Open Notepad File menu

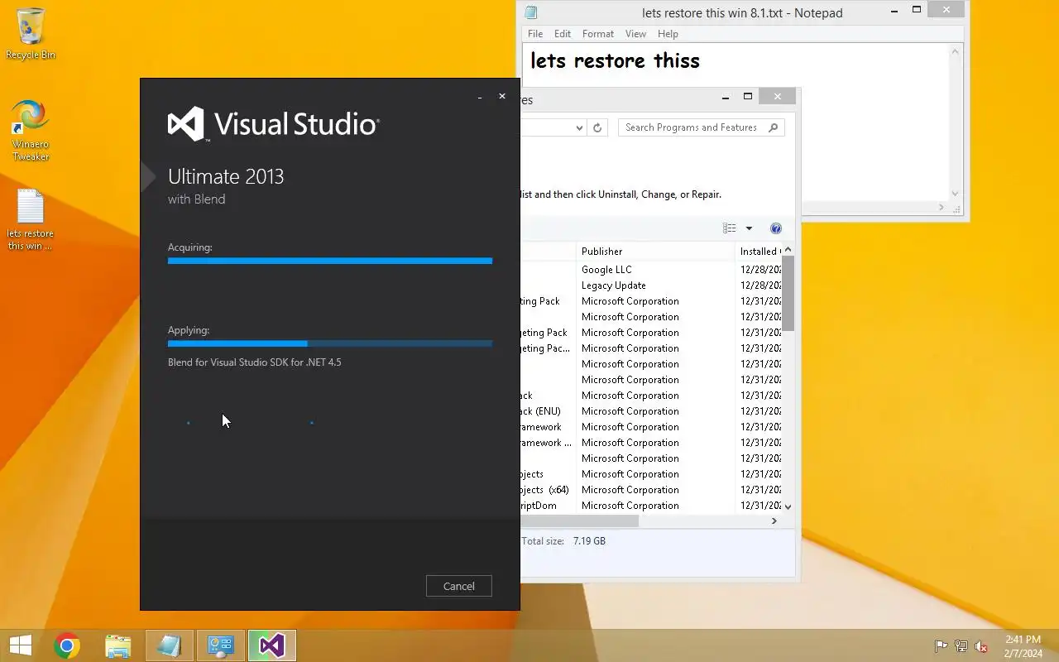click(535, 34)
